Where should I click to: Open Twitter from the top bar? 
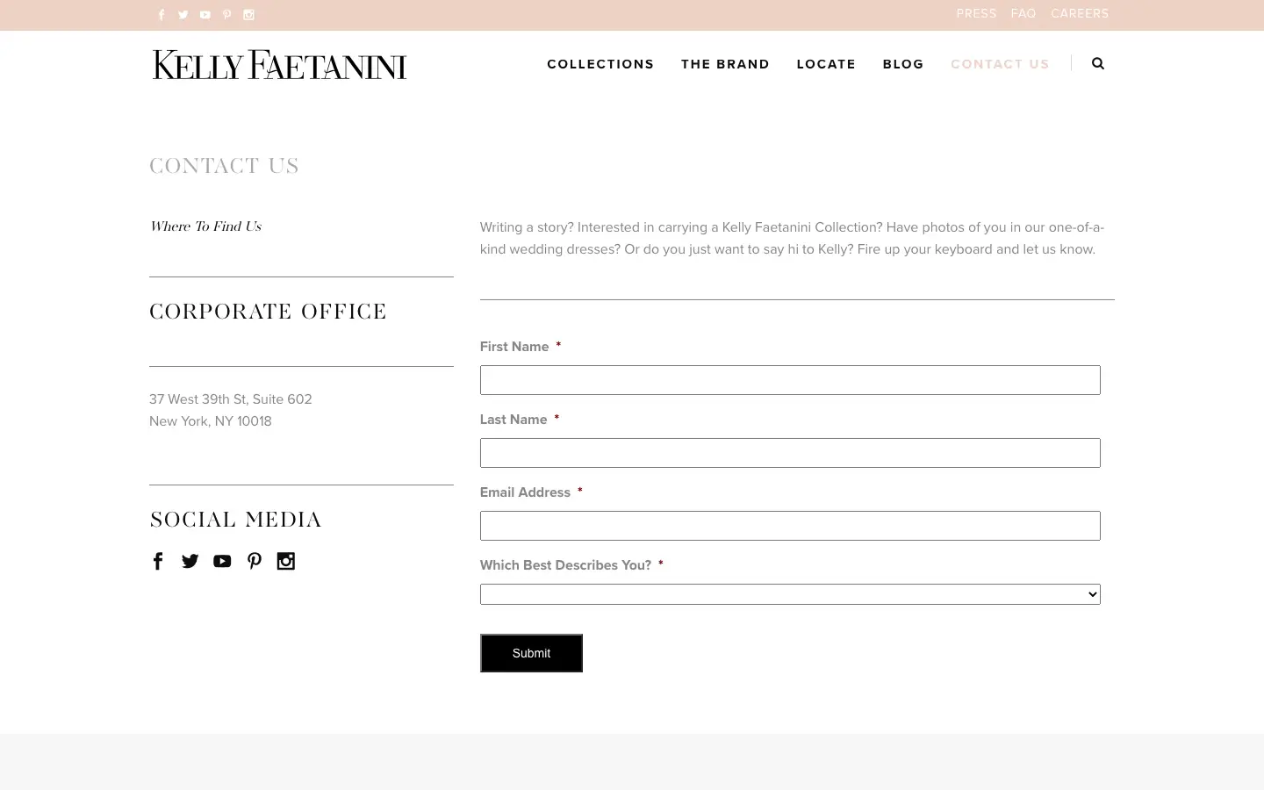[x=183, y=15]
